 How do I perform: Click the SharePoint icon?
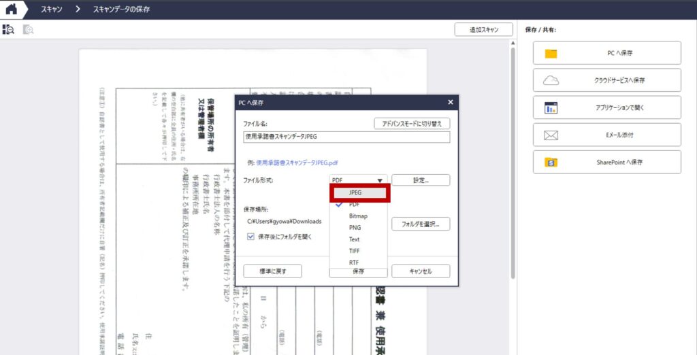point(551,163)
